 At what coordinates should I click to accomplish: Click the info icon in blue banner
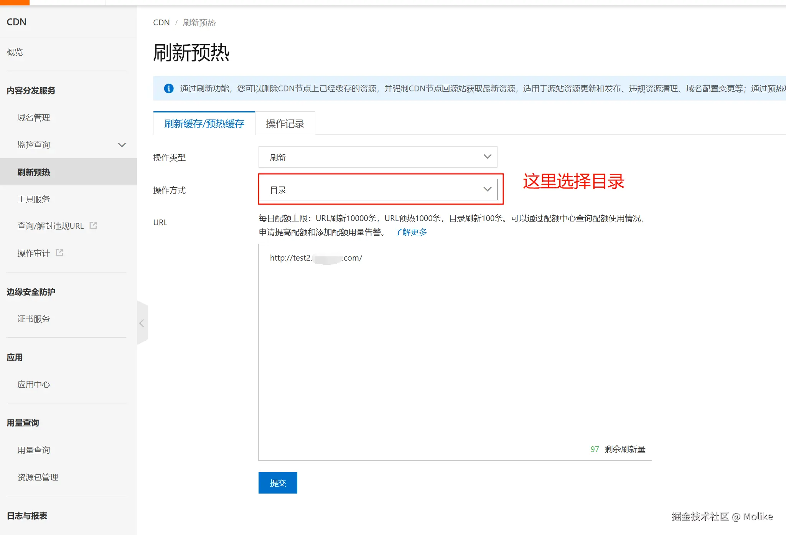click(168, 89)
